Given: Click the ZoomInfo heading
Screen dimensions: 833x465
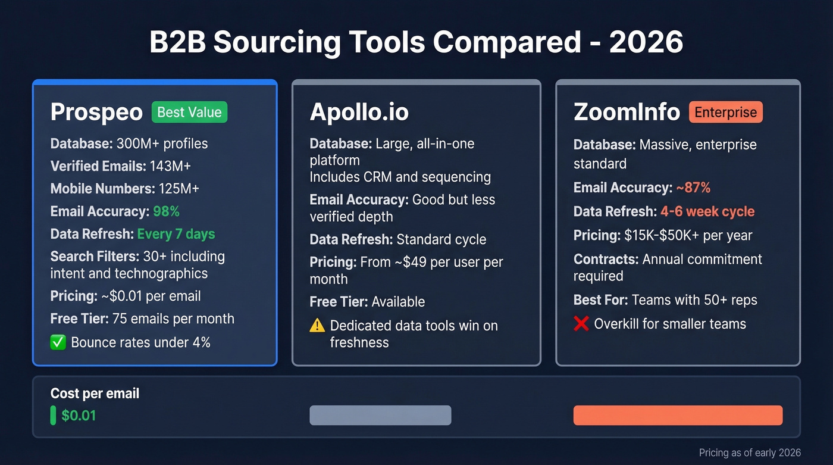Looking at the screenshot, I should [627, 111].
